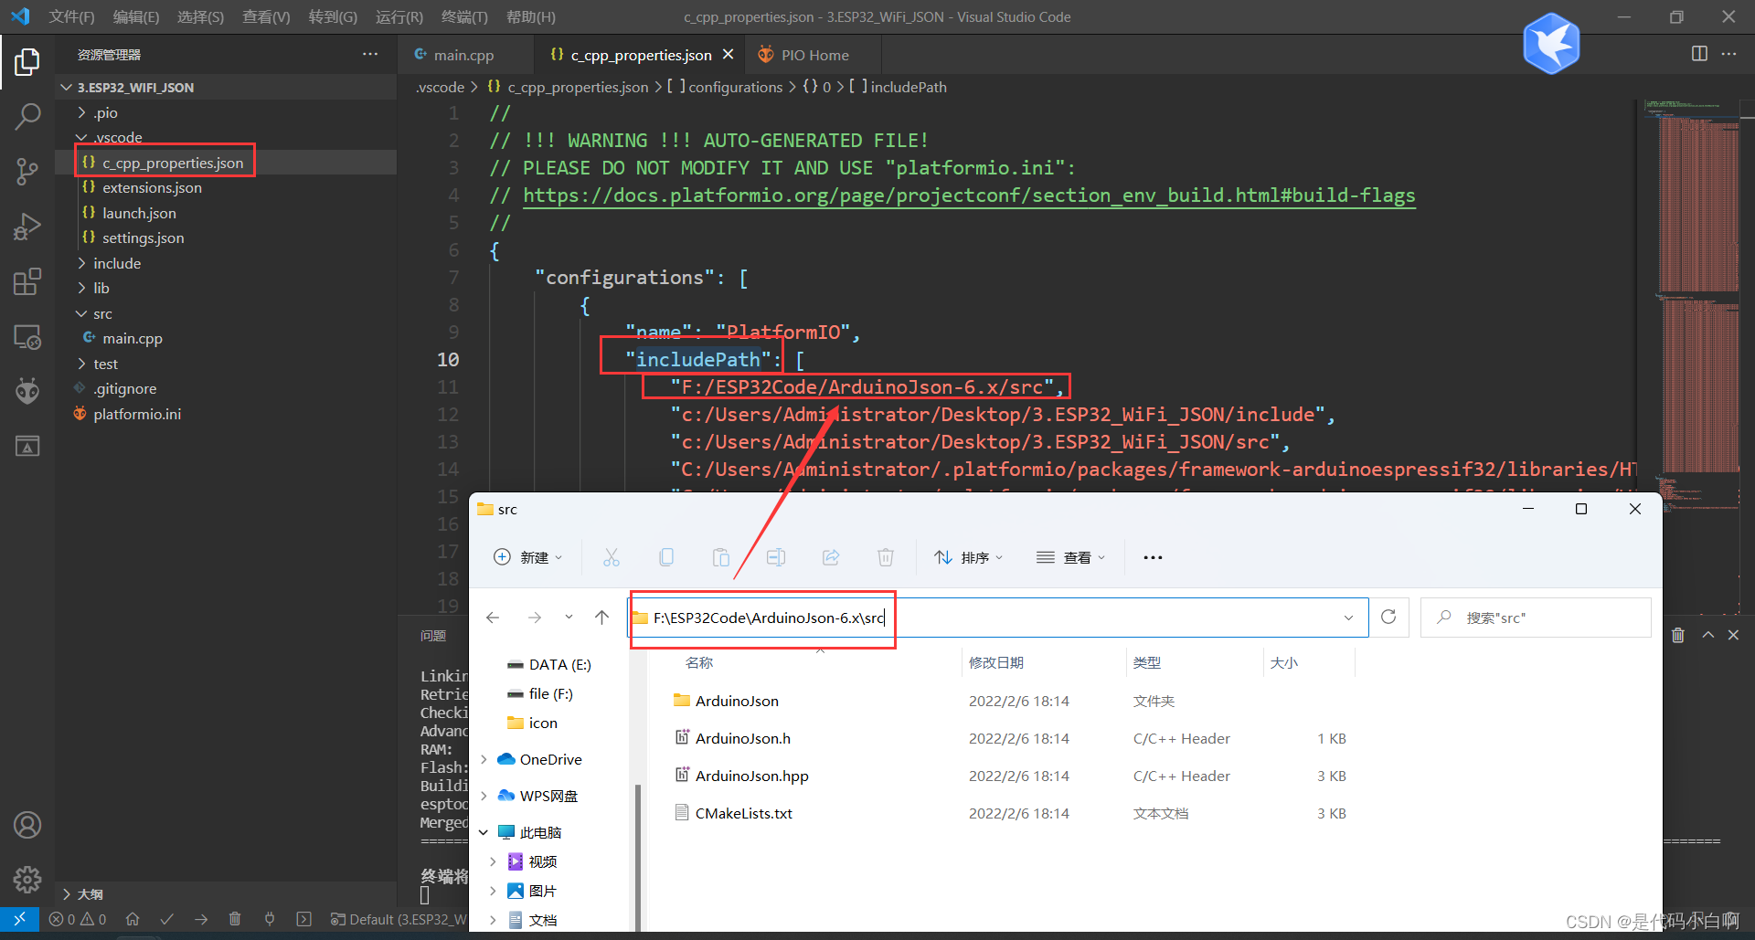Open the platformio docs link in editor
The width and height of the screenshot is (1755, 940).
969,195
